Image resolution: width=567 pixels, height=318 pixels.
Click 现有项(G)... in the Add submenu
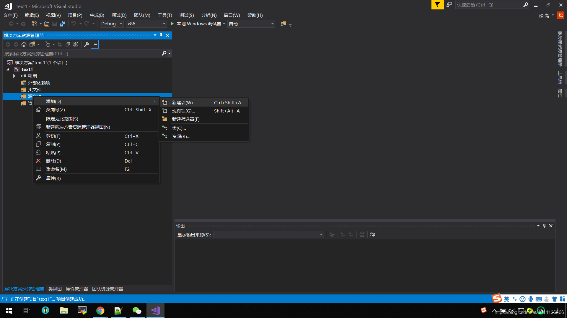pos(183,111)
